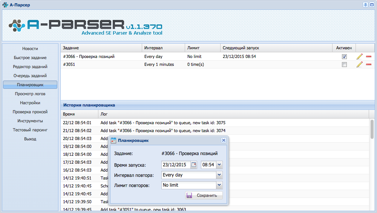Select task row #3066 - Проверка позиций
377x213 pixels.
218,57
